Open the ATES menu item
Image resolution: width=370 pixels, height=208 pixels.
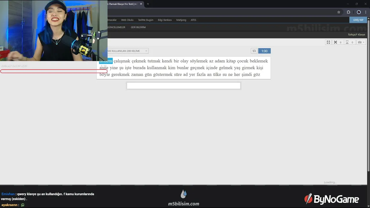pos(193,20)
